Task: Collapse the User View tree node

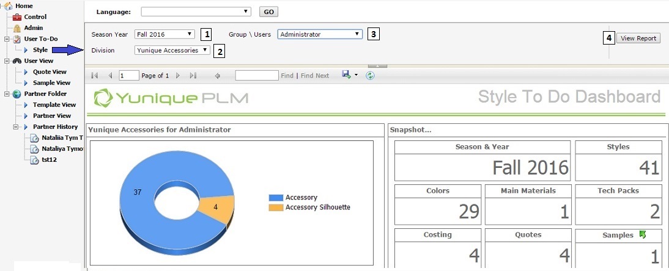Action: pos(6,61)
